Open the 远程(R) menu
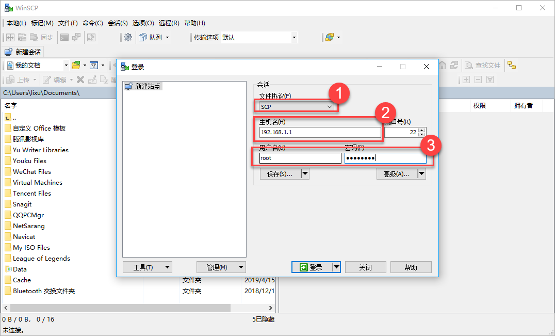This screenshot has height=336, width=555. pyautogui.click(x=169, y=23)
